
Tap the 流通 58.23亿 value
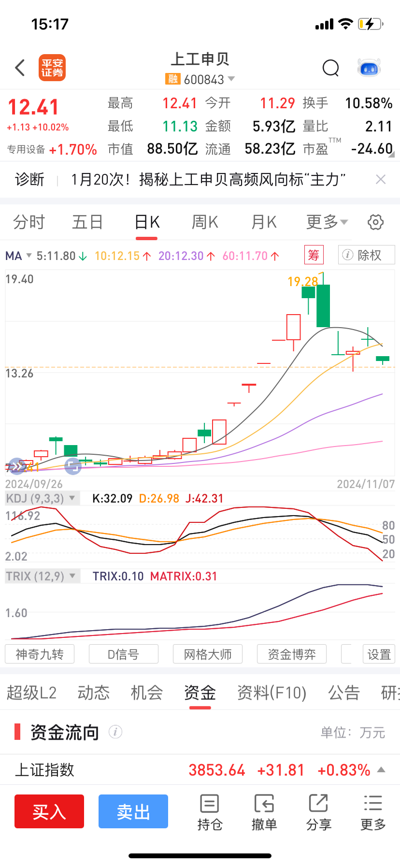(x=270, y=149)
